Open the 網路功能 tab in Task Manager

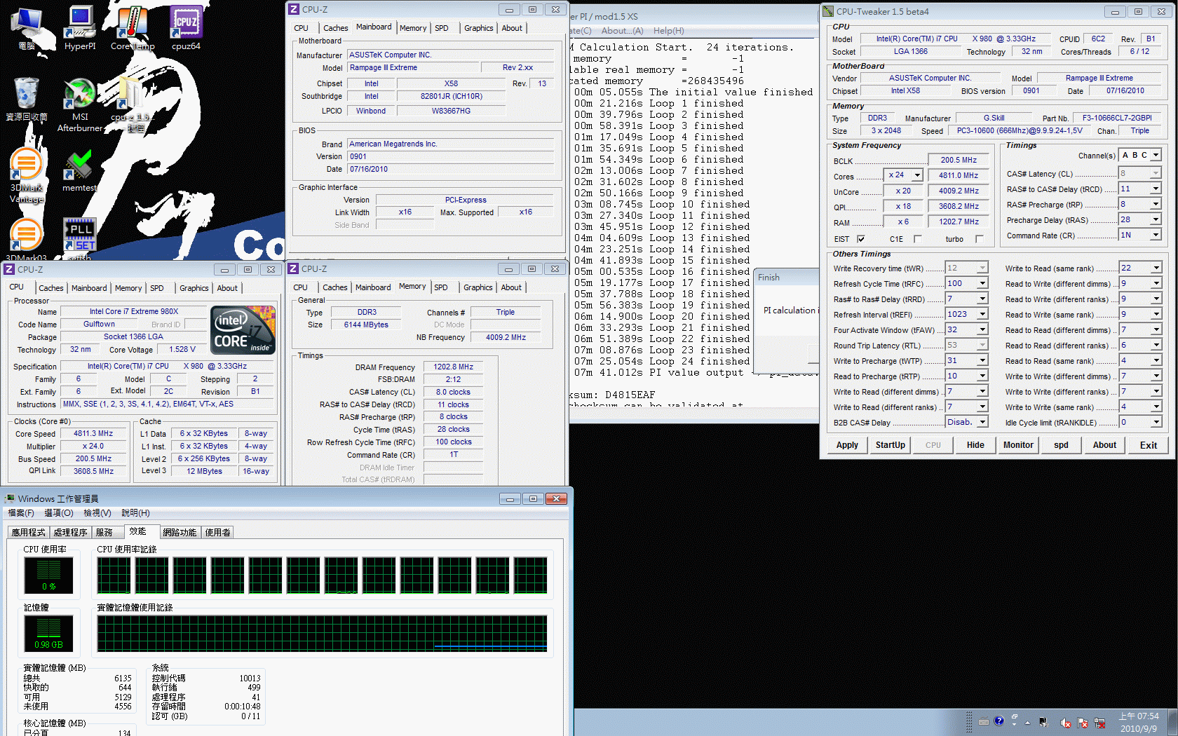(x=180, y=533)
